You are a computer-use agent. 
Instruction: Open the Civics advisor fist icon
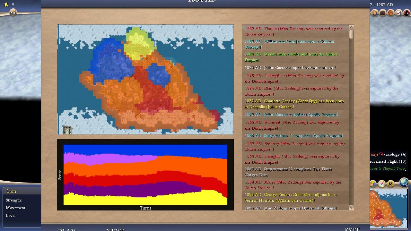coord(391,13)
